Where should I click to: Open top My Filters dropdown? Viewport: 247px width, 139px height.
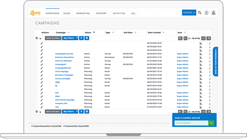click(x=70, y=38)
